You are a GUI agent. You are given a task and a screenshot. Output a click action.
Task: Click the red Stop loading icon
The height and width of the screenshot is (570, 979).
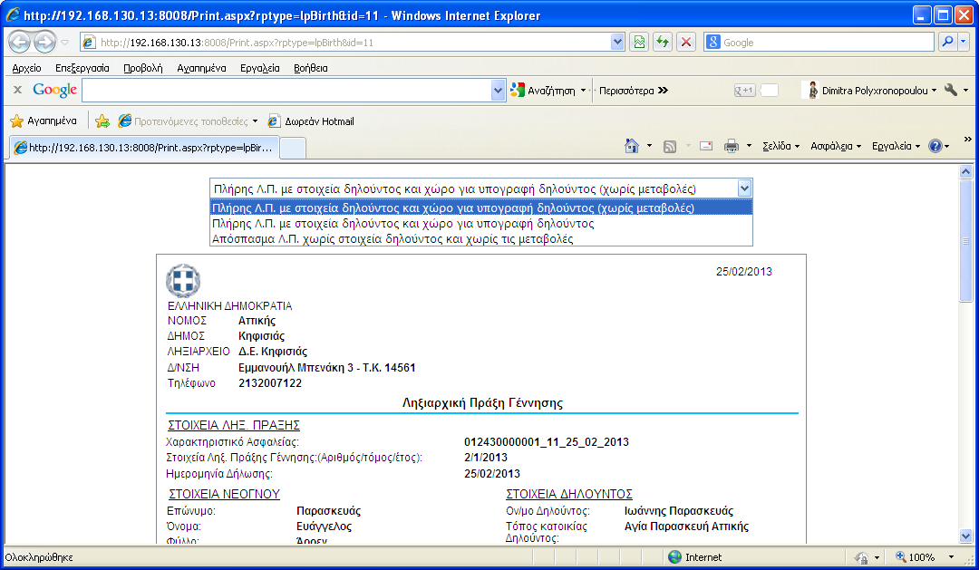(x=686, y=43)
